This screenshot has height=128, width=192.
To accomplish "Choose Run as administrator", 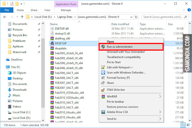I will [131, 47].
